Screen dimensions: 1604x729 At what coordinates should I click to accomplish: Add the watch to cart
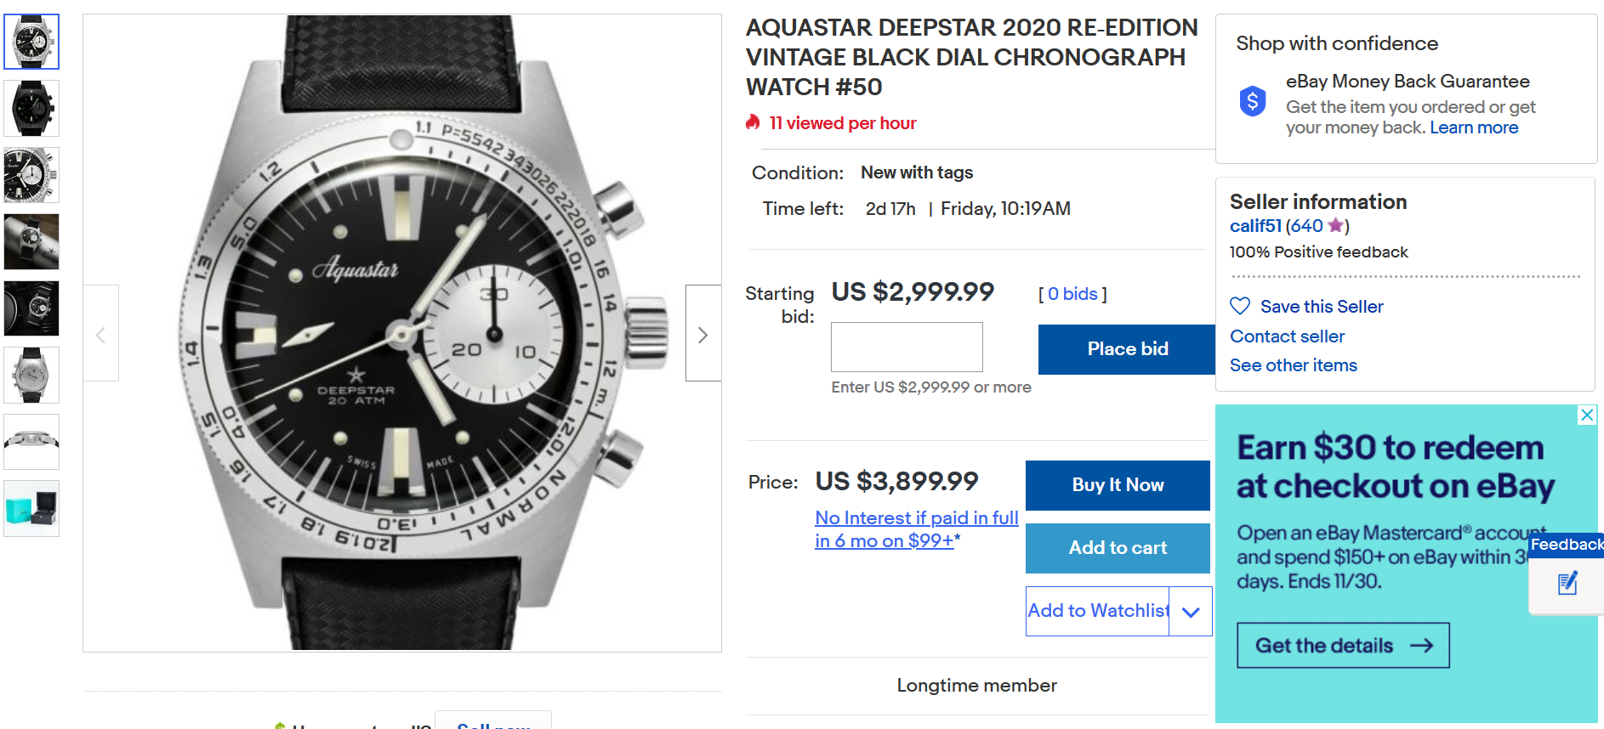tap(1118, 548)
